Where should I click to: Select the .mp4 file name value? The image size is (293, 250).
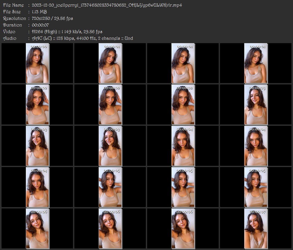tap(107, 5)
